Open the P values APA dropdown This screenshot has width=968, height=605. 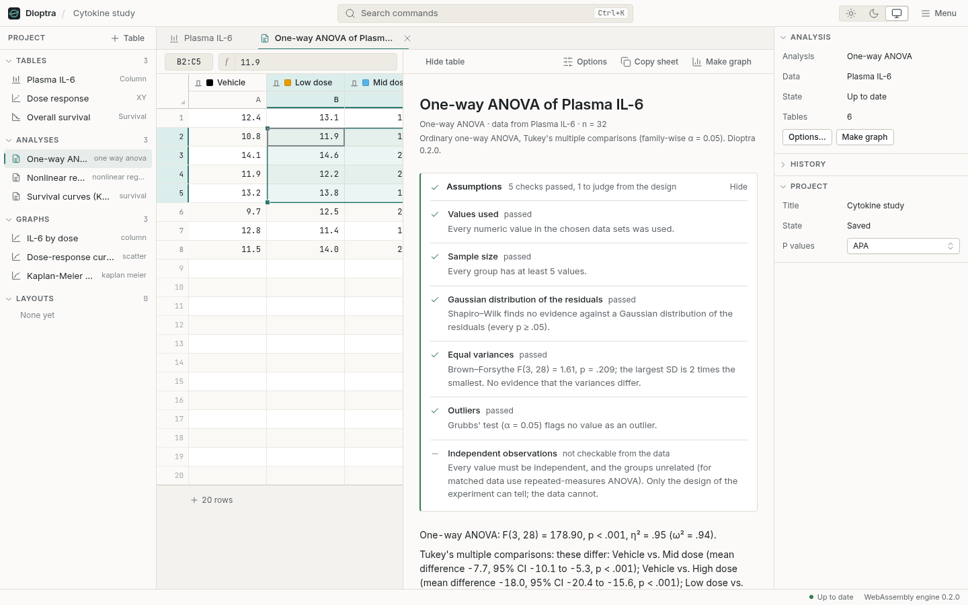point(903,246)
